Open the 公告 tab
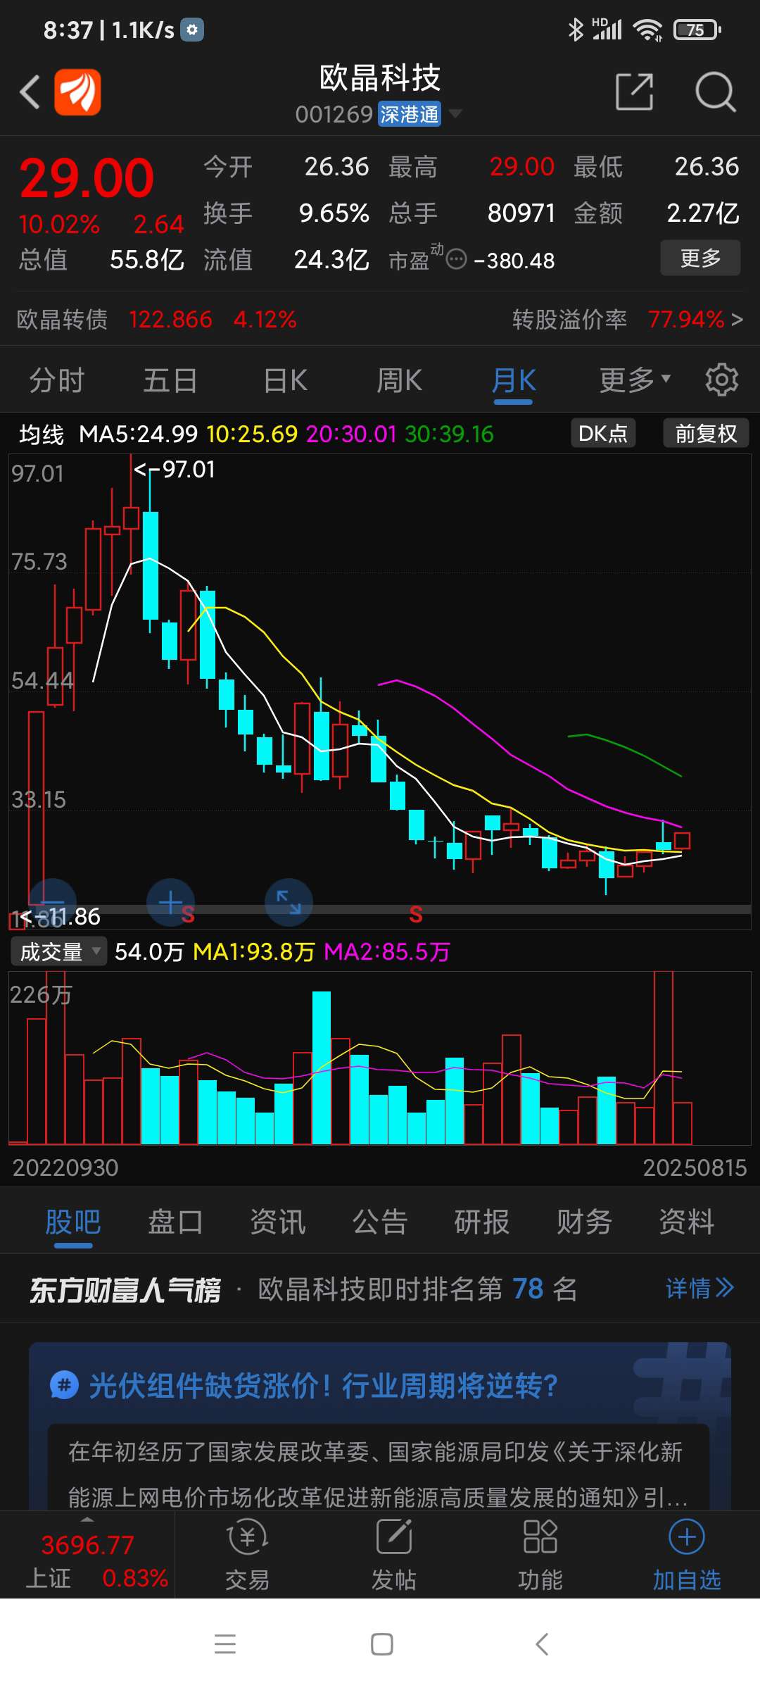 coord(380,1222)
